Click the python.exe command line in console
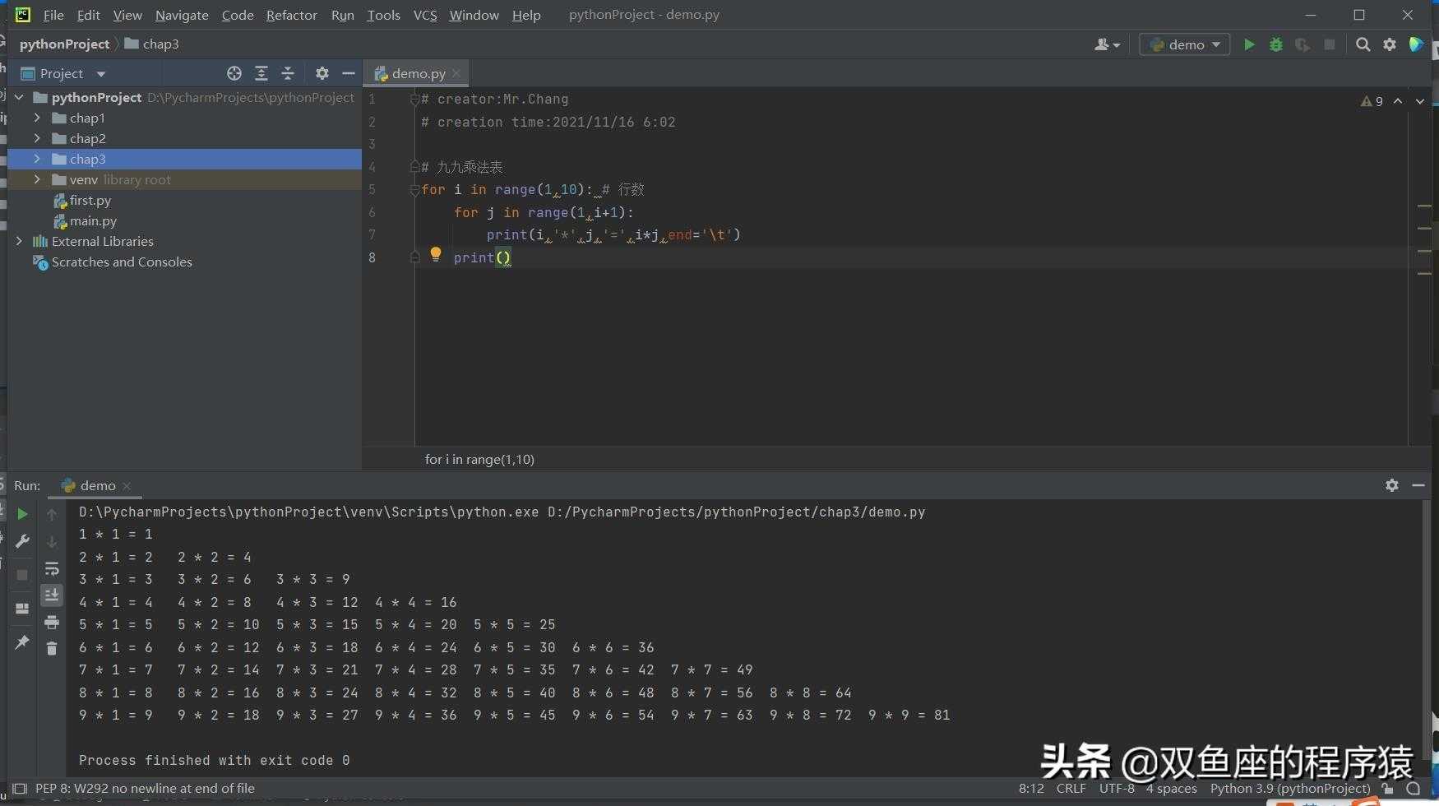This screenshot has height=806, width=1439. 502,512
